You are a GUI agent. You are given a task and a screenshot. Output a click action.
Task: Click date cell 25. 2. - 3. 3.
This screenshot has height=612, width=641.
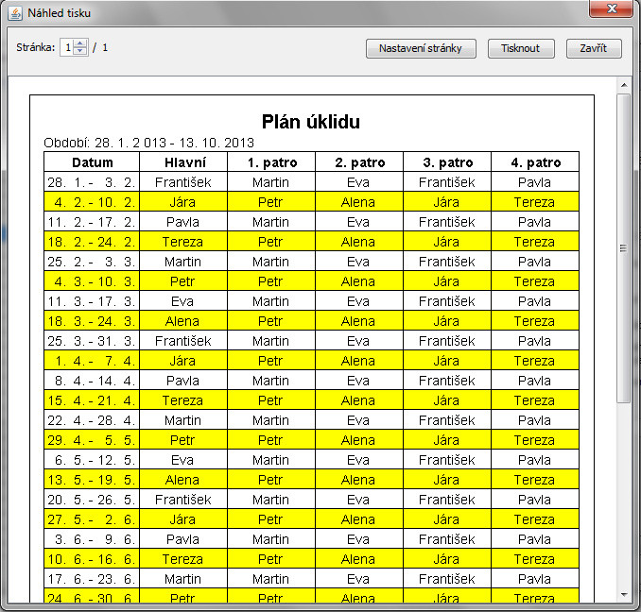[x=92, y=262]
